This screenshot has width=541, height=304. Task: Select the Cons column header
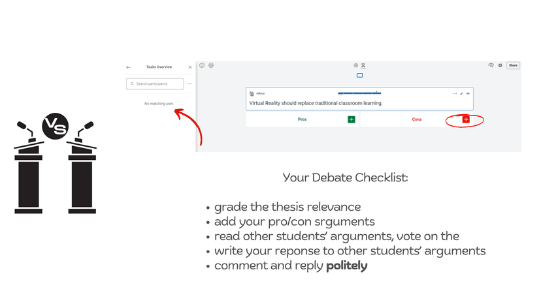coord(416,119)
